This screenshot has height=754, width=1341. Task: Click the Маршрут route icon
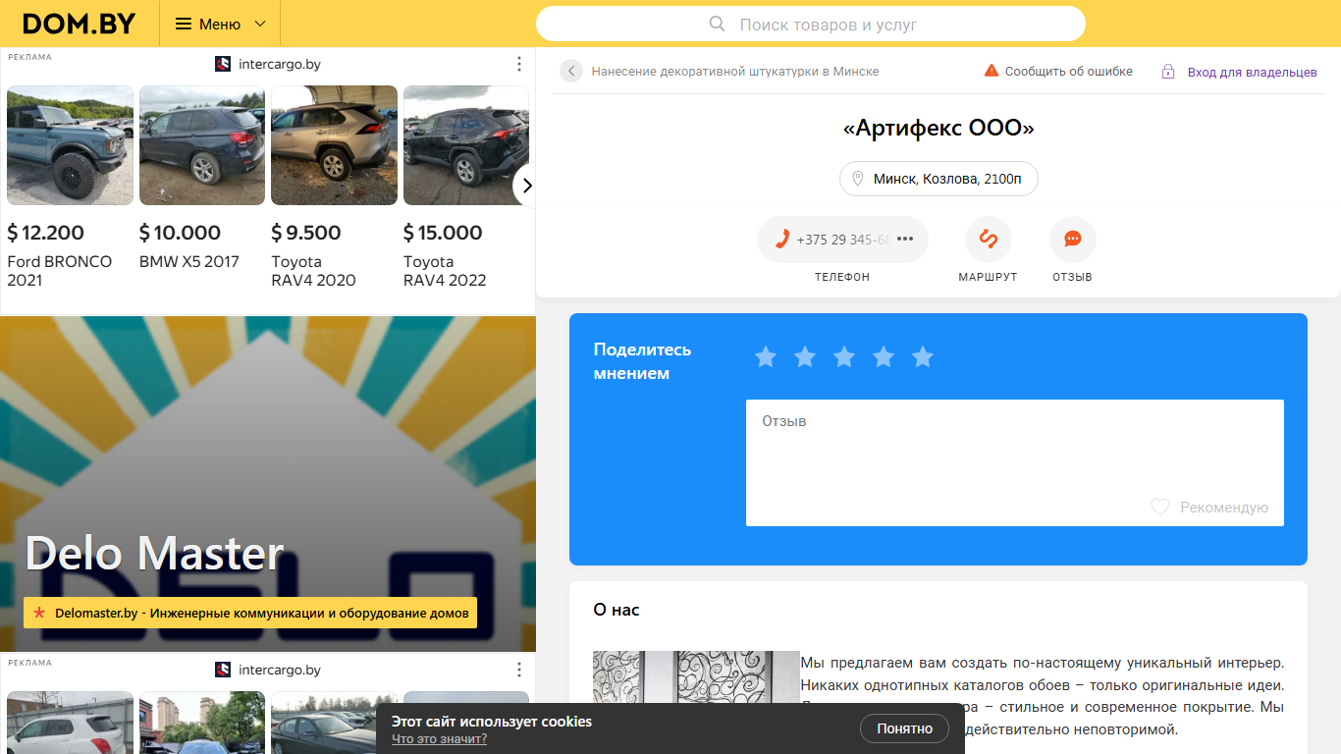click(989, 240)
